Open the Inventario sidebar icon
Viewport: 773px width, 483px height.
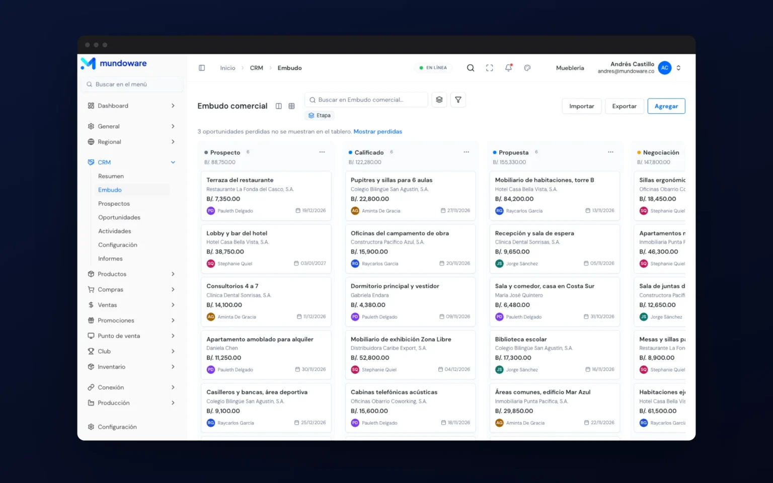91,367
